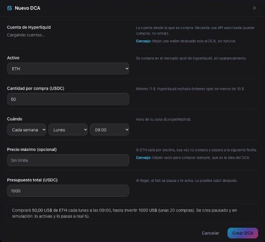Click the Al llegar, el bot se pausa hint

[x=187, y=181]
